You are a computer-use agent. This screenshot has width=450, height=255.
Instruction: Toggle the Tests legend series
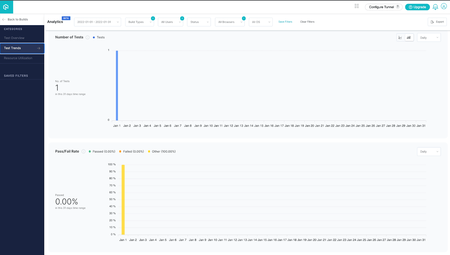coord(99,37)
